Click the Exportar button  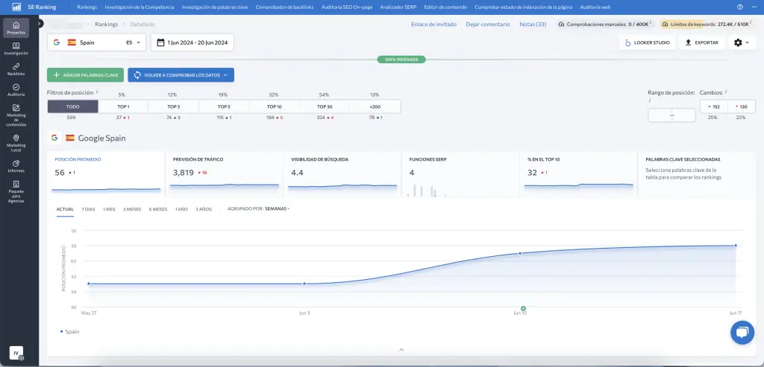701,42
